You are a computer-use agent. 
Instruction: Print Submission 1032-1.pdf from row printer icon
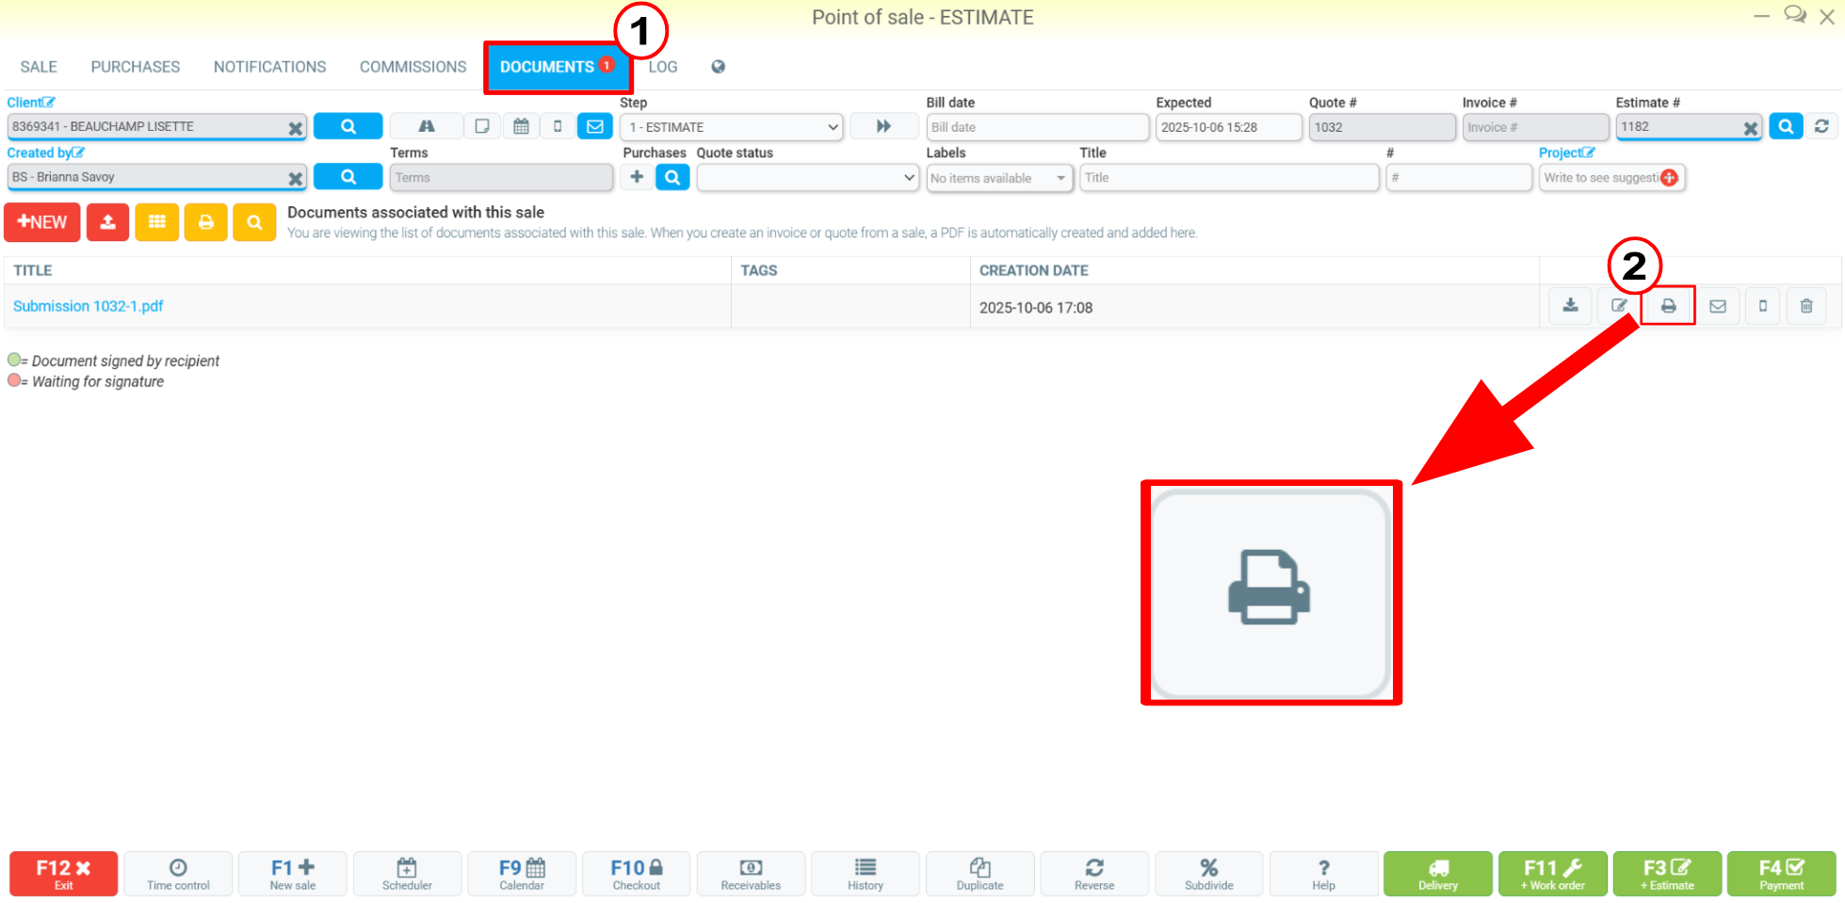(1668, 306)
